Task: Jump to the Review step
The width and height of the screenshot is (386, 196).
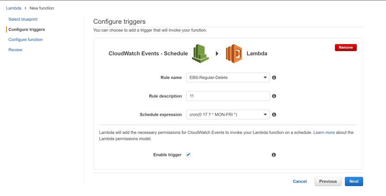Action: [15, 50]
